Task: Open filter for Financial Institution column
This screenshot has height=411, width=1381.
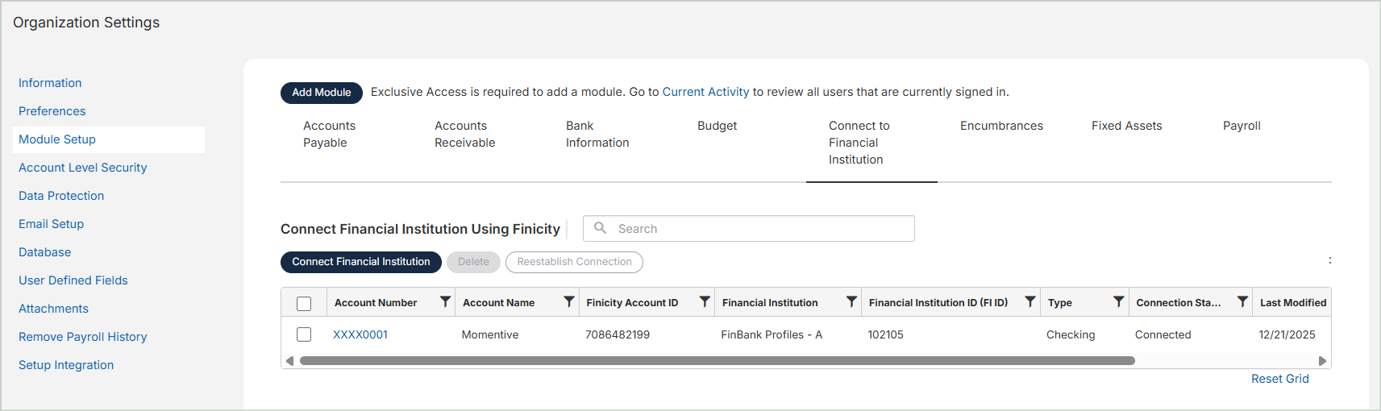Action: pos(851,301)
